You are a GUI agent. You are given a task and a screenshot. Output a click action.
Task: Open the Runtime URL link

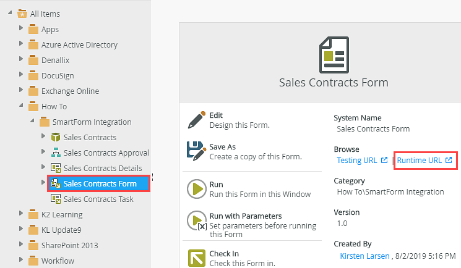[x=420, y=161]
